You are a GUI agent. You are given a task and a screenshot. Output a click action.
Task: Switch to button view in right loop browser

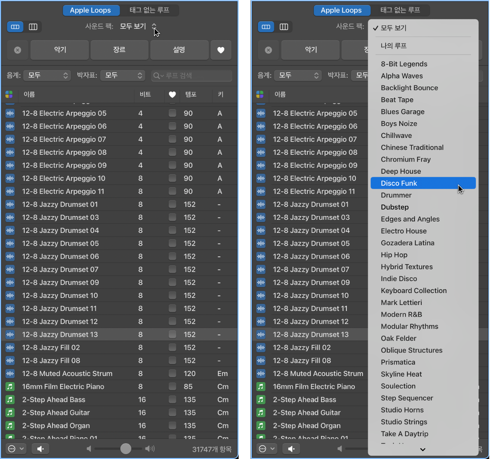point(266,27)
